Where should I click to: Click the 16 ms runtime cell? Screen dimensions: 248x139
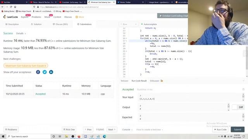click(65, 94)
